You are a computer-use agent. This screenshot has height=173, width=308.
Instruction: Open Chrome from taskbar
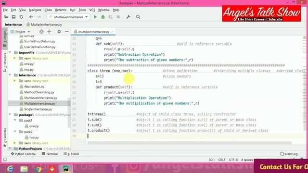pos(38,169)
